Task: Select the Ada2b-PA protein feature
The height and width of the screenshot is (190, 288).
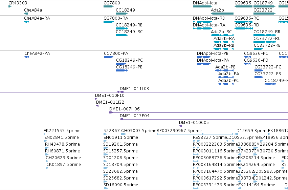Action: 226,77
